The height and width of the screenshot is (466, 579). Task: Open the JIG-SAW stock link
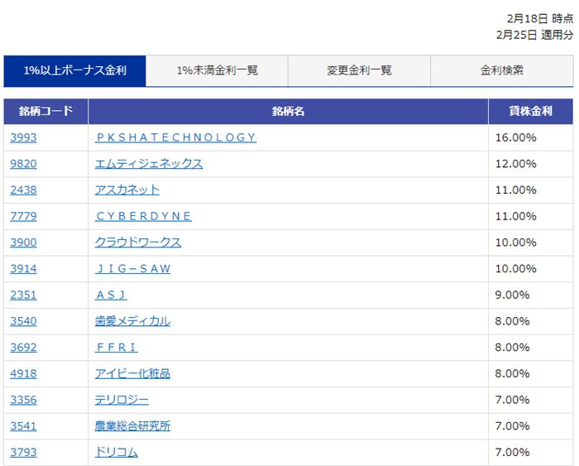click(133, 269)
